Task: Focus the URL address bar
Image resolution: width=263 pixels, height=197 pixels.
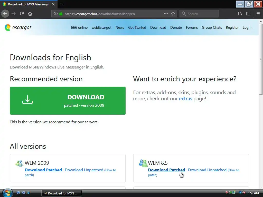Action: click(x=114, y=14)
